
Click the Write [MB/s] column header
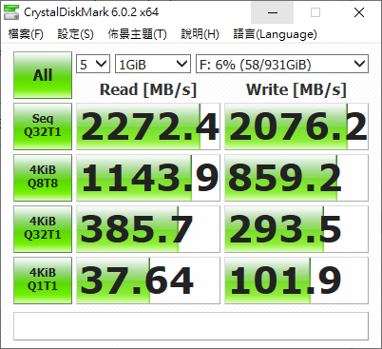point(296,89)
